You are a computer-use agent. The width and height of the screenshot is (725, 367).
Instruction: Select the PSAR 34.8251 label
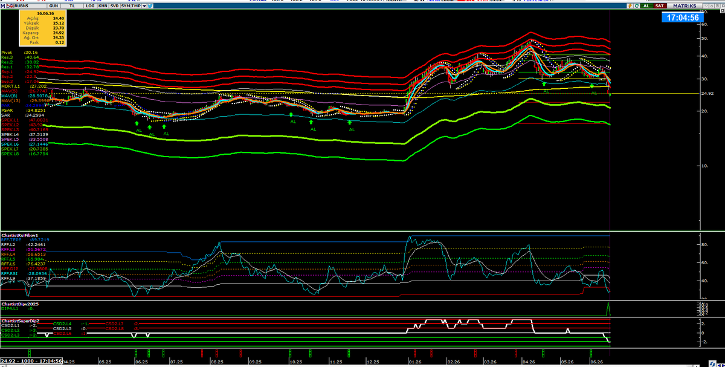point(24,111)
